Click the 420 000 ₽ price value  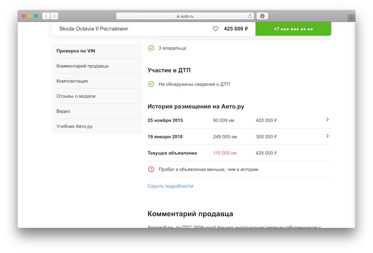pos(266,120)
